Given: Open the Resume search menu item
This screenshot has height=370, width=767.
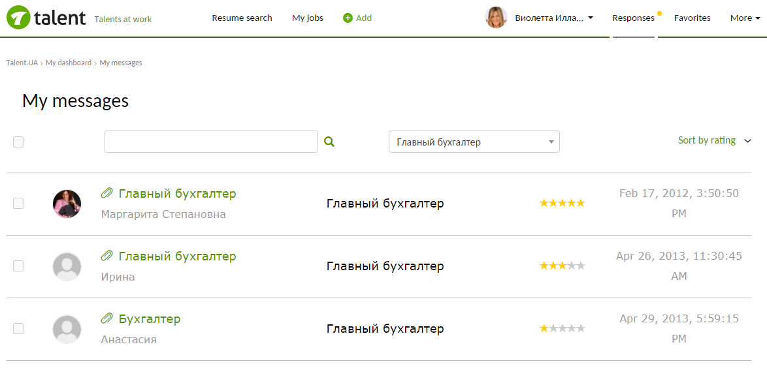Looking at the screenshot, I should (242, 18).
